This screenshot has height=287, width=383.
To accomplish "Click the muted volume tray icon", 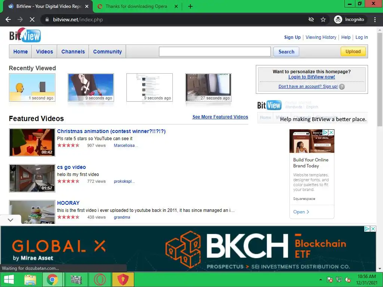I will click(x=348, y=280).
